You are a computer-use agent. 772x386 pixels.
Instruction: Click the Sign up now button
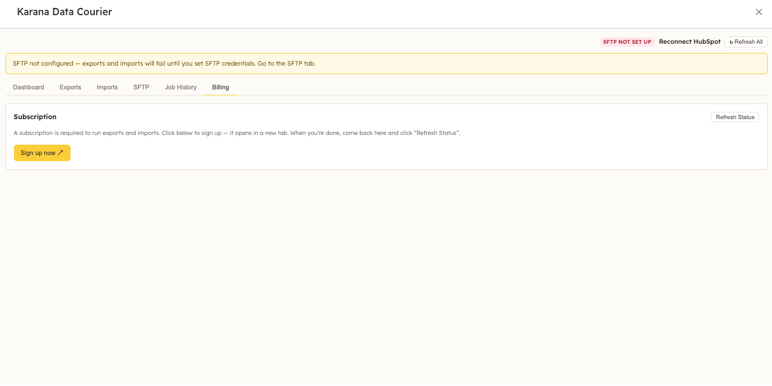[42, 153]
